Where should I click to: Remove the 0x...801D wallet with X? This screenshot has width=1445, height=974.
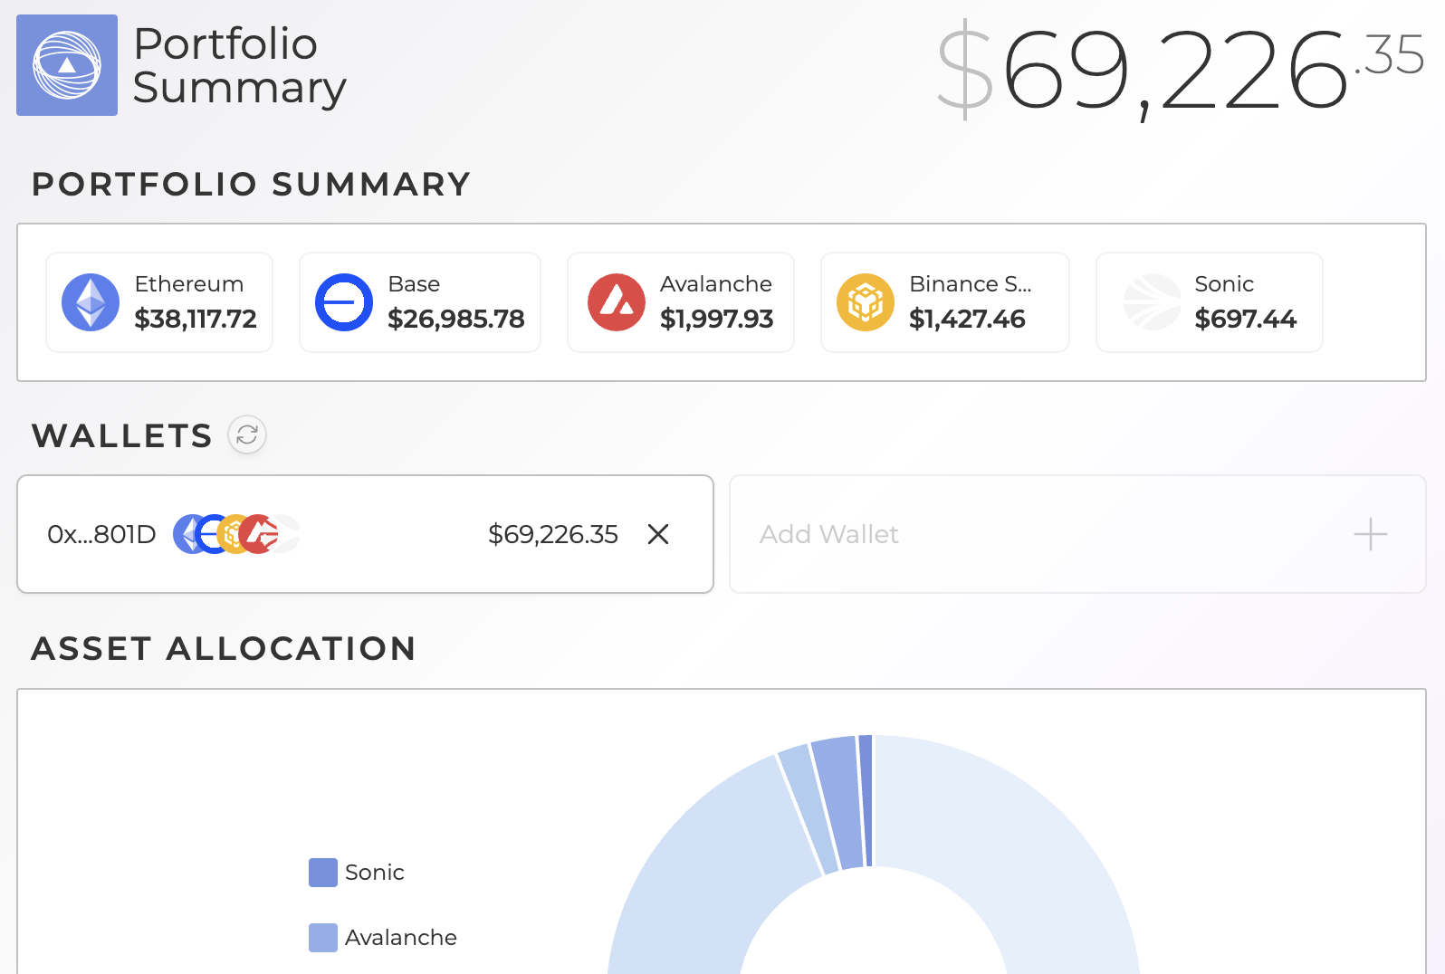point(658,534)
